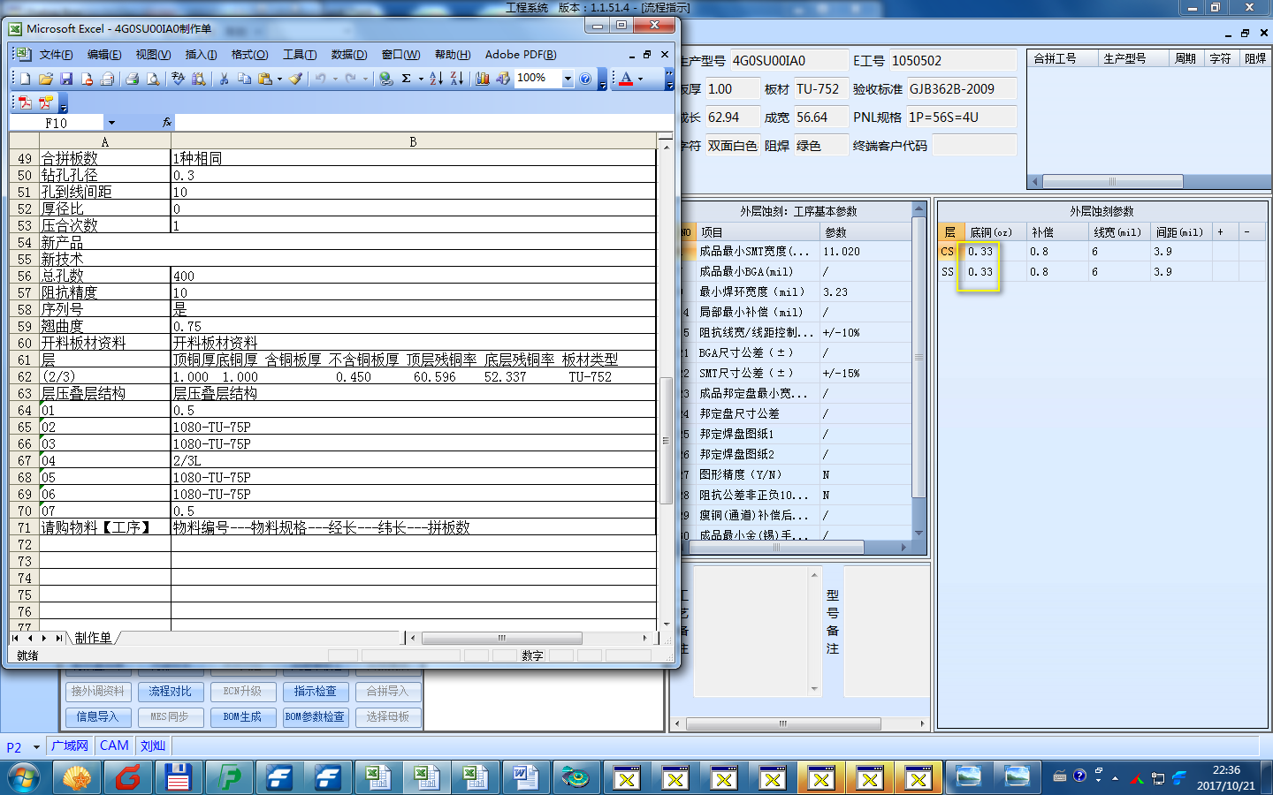
Task: Click cell containing 1080-TU-75P in row 65
Action: click(x=413, y=428)
